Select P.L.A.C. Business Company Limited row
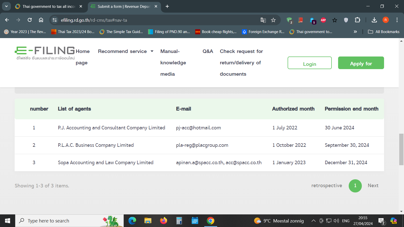 pyautogui.click(x=199, y=145)
